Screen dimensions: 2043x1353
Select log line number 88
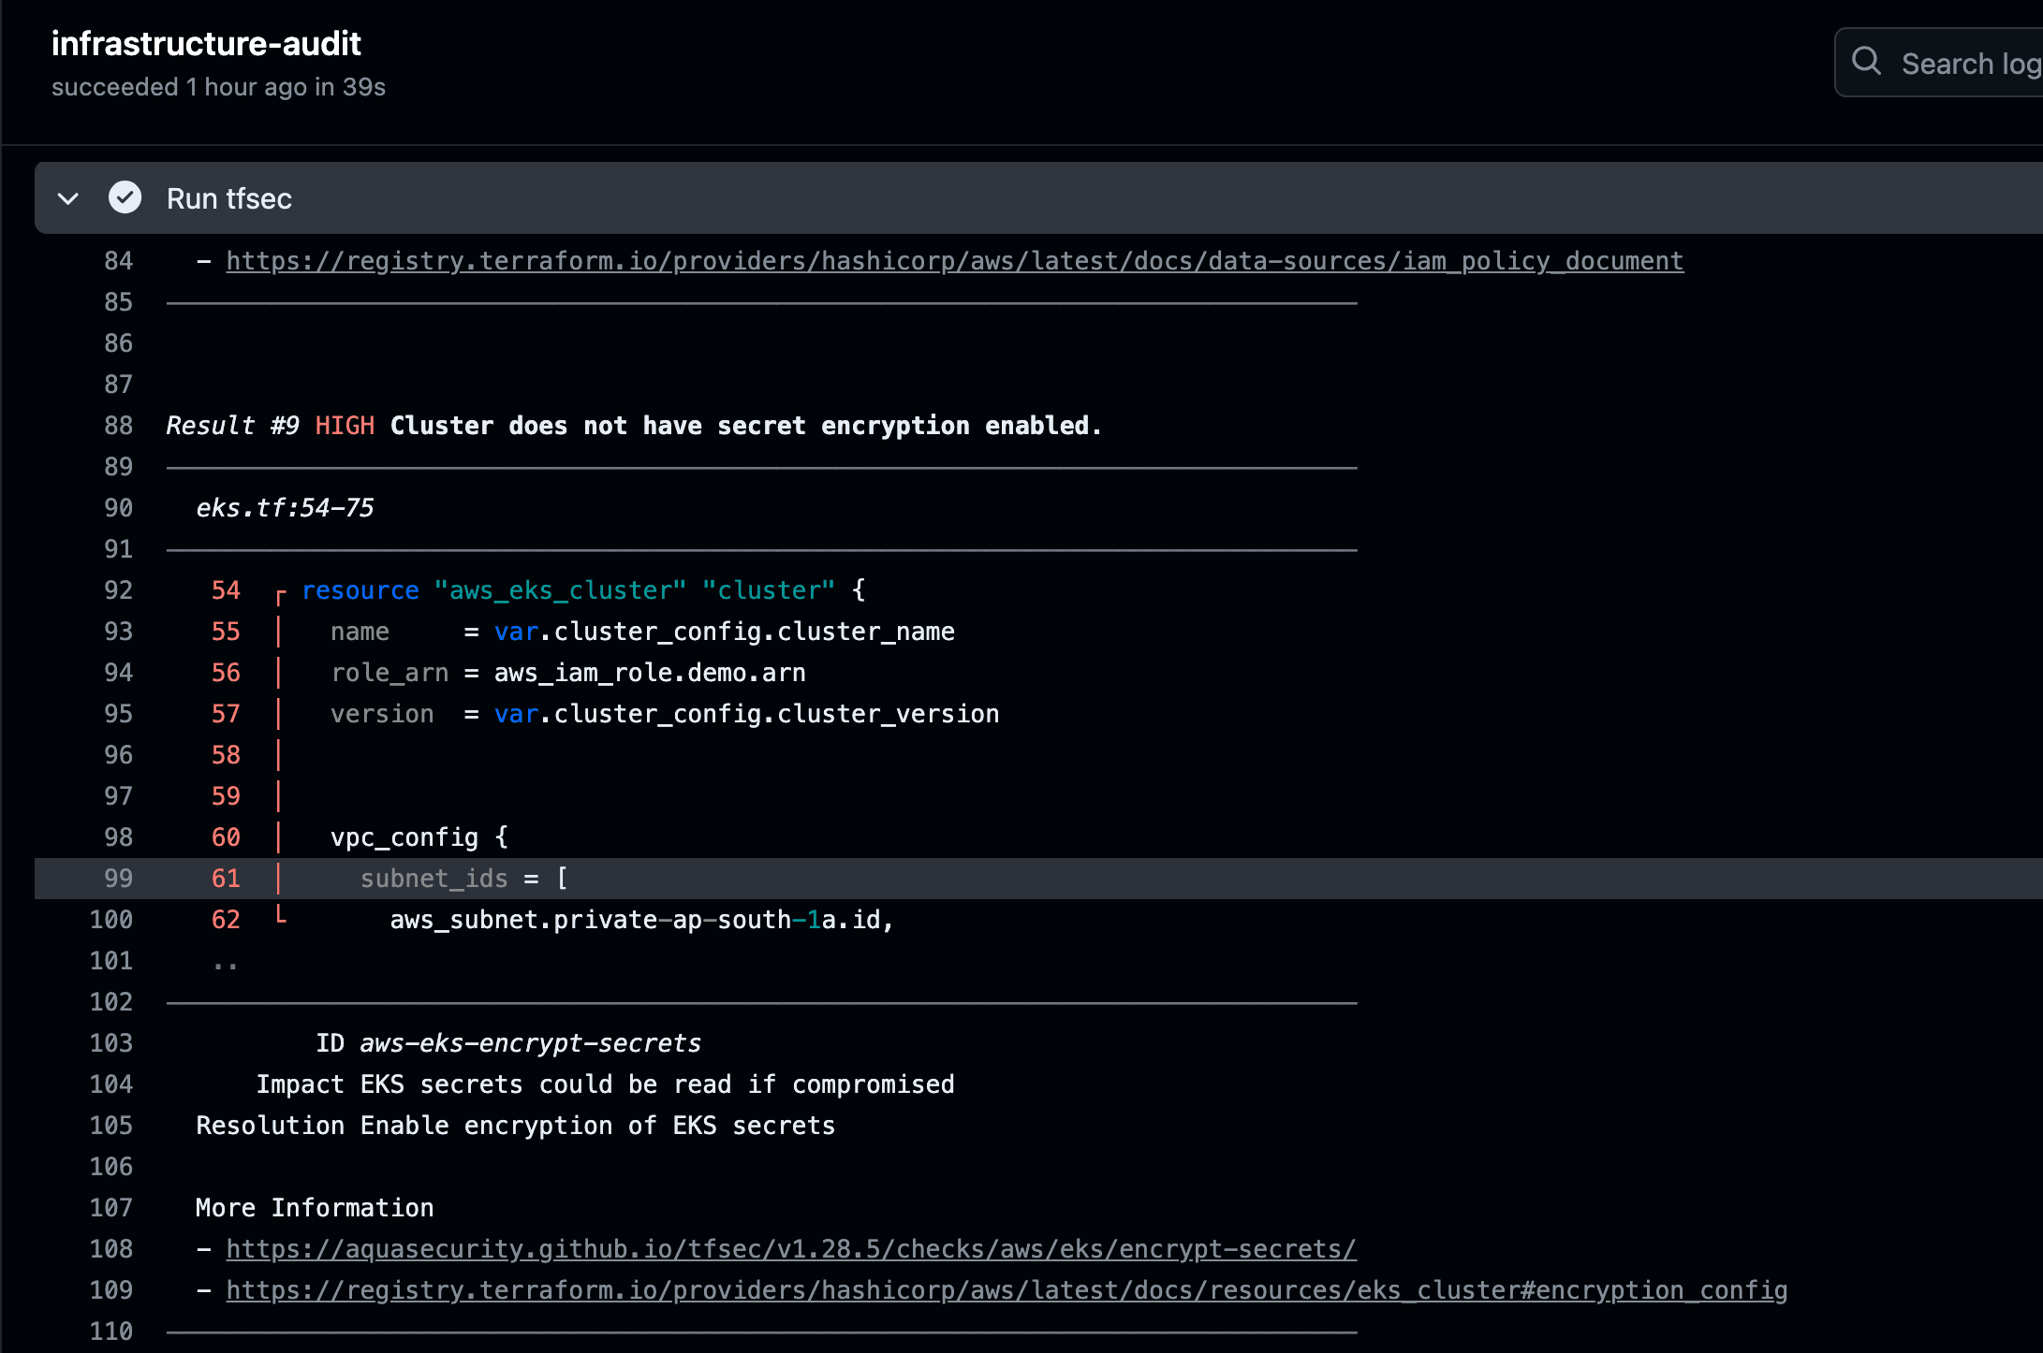(118, 426)
